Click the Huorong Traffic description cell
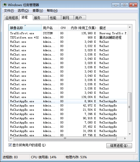This screenshot has height=162, width=140. click(113, 33)
